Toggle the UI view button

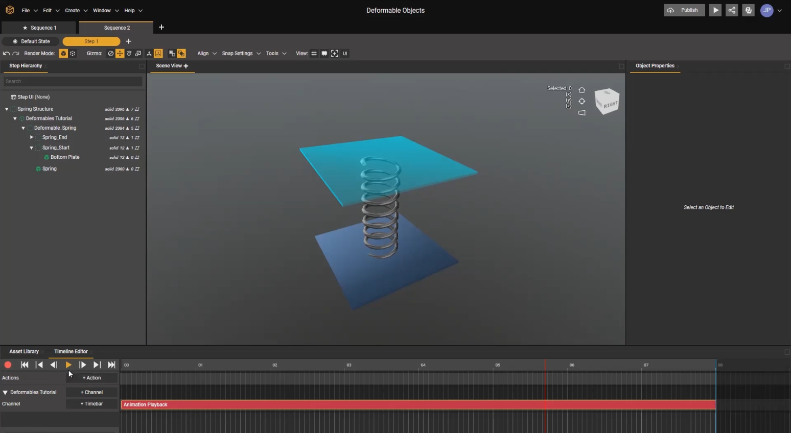click(x=345, y=54)
